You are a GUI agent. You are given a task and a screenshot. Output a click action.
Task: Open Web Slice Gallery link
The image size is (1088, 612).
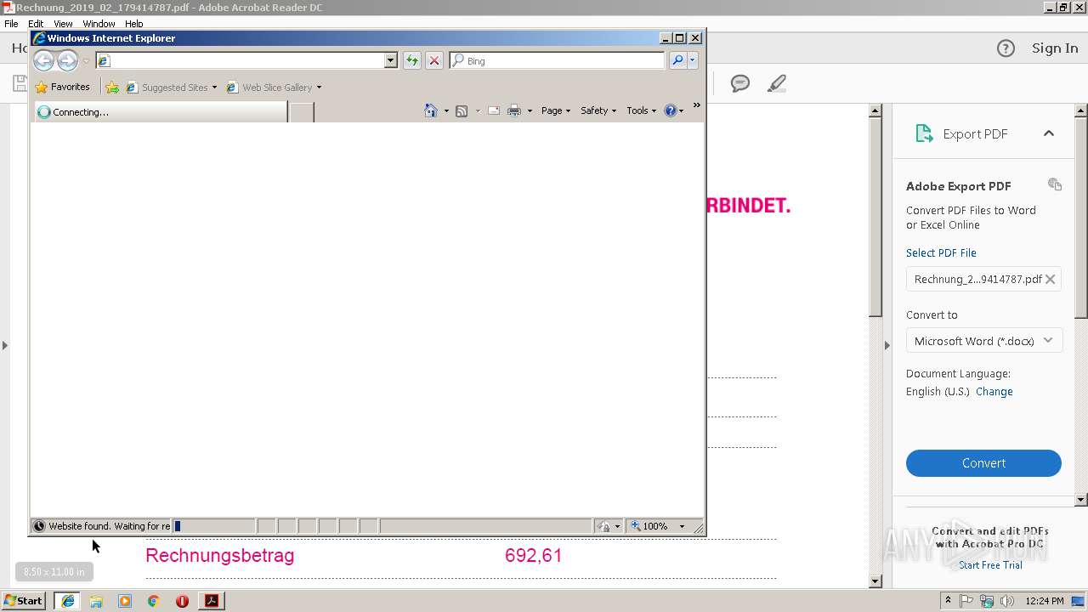click(x=275, y=87)
